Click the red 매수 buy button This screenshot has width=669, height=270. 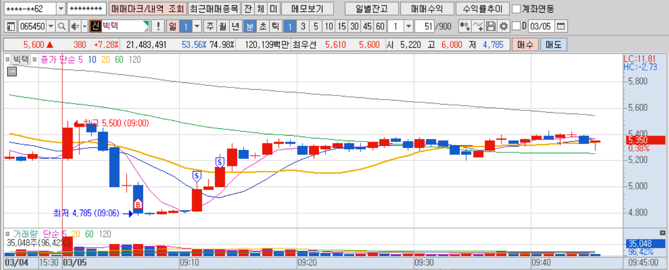(525, 45)
